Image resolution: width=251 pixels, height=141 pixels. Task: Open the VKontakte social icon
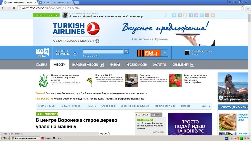click(x=180, y=15)
